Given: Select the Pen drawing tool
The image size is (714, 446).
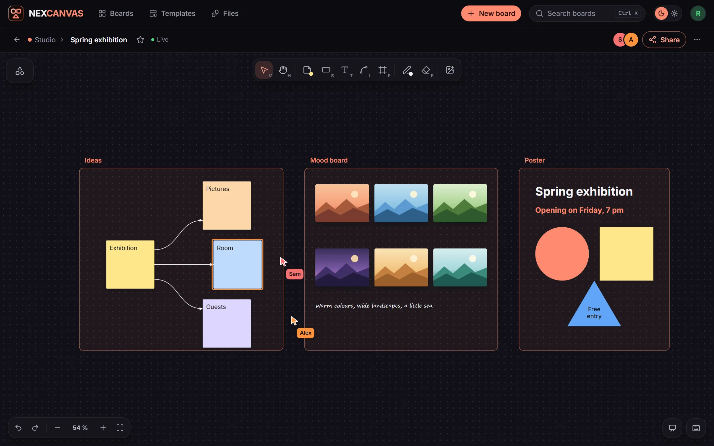Looking at the screenshot, I should [x=407, y=70].
